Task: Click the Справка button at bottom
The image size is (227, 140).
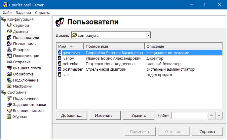Action: point(207,132)
